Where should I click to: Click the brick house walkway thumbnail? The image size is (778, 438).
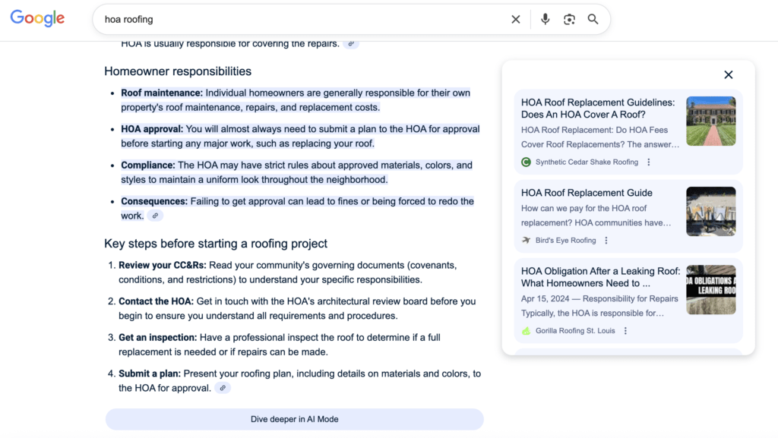pyautogui.click(x=710, y=121)
